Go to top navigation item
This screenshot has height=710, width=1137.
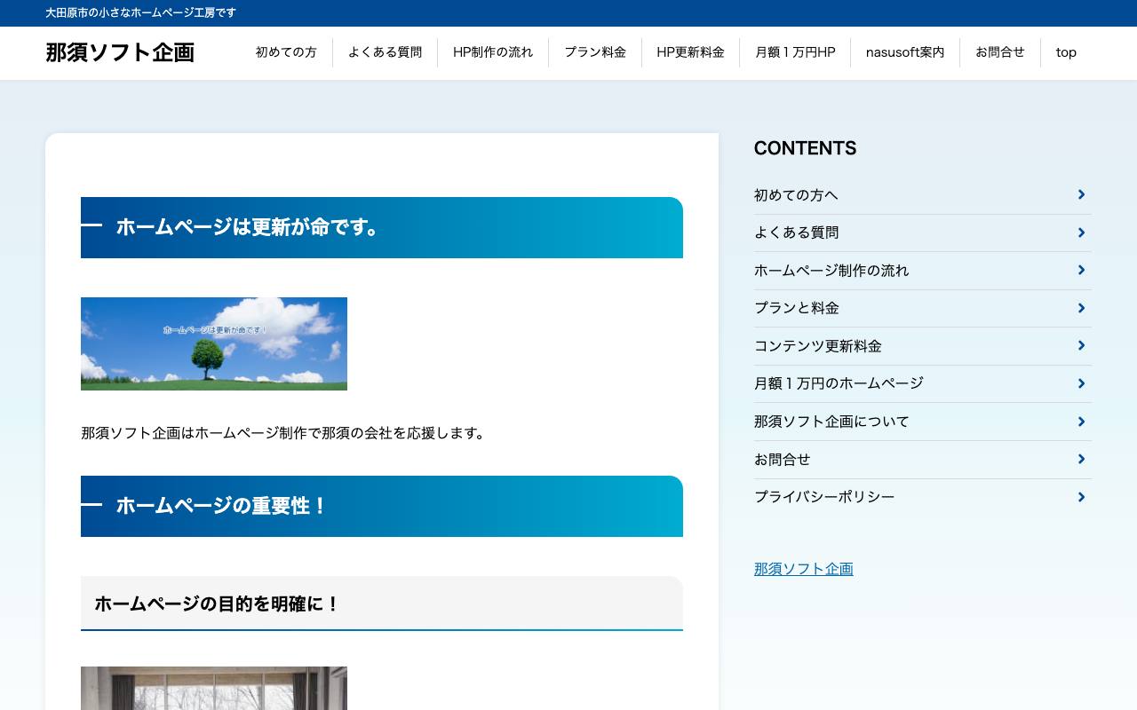point(1066,52)
